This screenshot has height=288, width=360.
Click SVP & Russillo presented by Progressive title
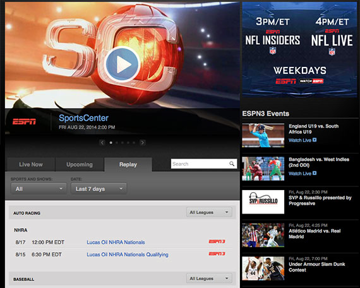pyautogui.click(x=320, y=200)
